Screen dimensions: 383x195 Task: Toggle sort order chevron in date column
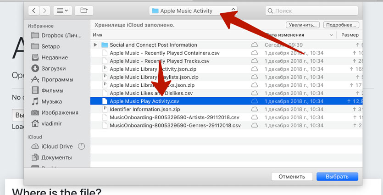click(x=331, y=35)
